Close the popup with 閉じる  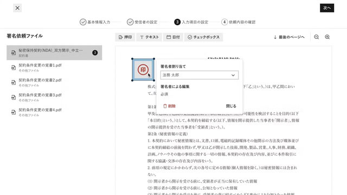tap(231, 106)
